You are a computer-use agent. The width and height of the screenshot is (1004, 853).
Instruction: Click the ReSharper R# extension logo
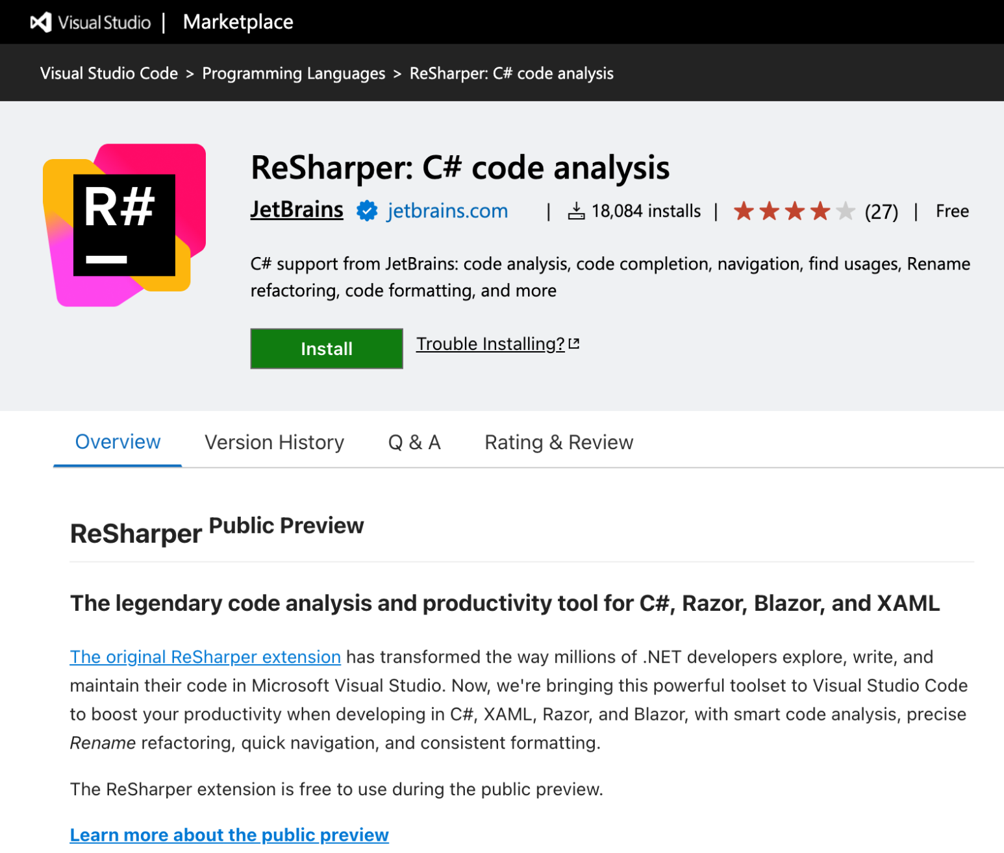click(x=124, y=225)
